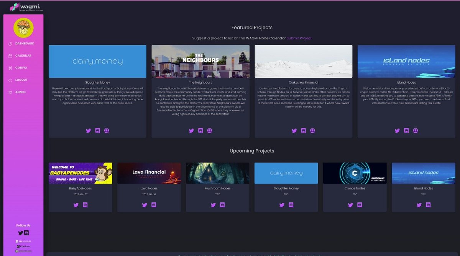Click the user avatar in sidebar
This screenshot has height=256, width=460.
23,28
